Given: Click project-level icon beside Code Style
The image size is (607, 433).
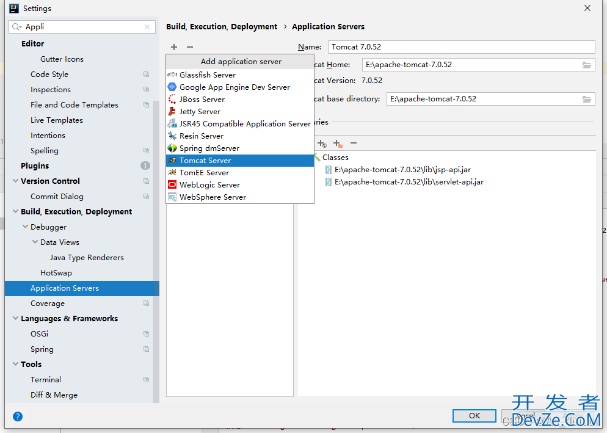Looking at the screenshot, I should point(147,75).
